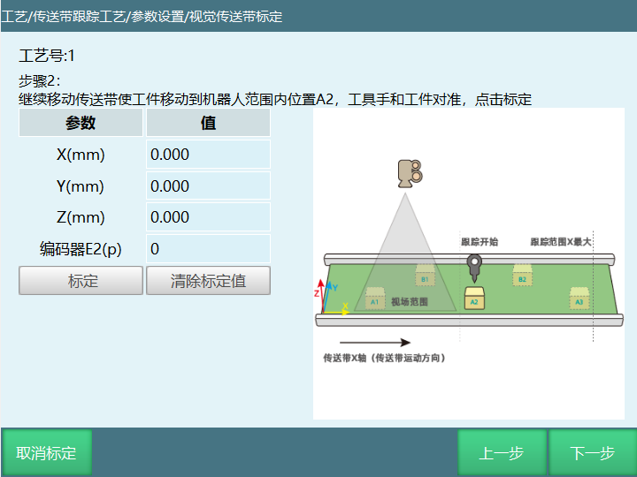Click the A3 workpiece box in diagram

tap(579, 299)
